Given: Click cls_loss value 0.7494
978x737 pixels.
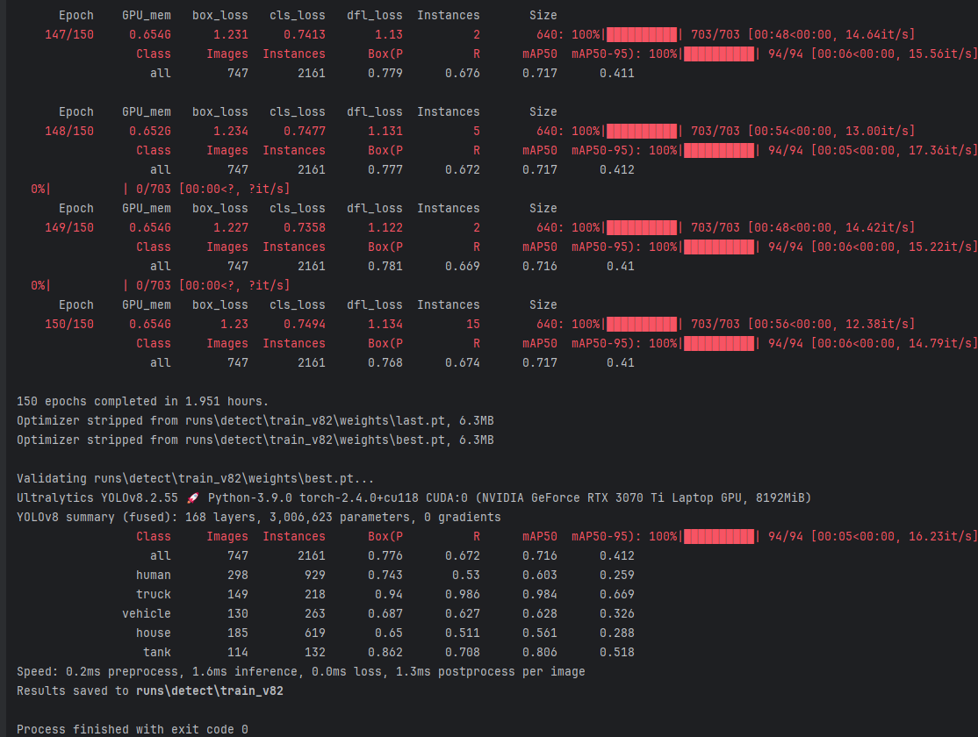Looking at the screenshot, I should click(x=305, y=325).
